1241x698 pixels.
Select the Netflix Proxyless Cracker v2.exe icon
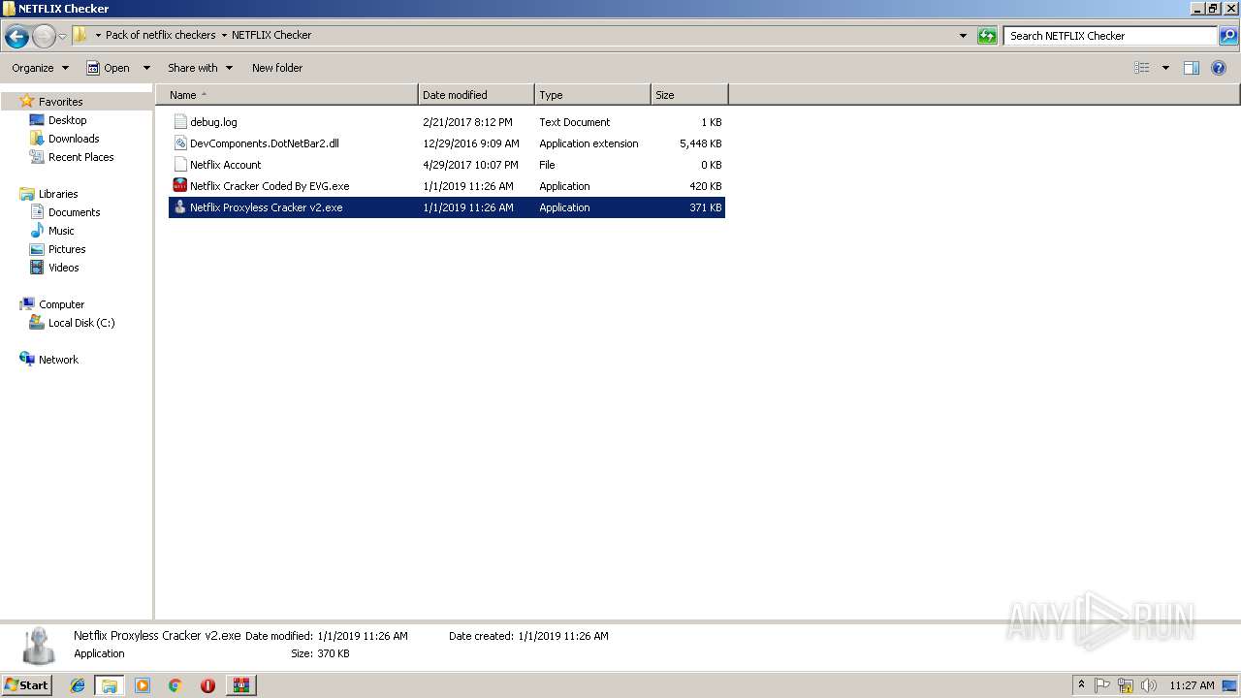[179, 207]
